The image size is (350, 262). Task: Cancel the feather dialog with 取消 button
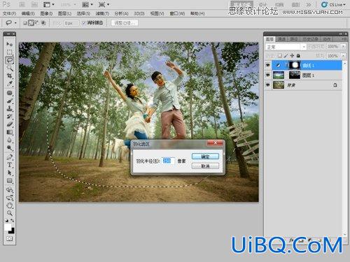[205, 166]
